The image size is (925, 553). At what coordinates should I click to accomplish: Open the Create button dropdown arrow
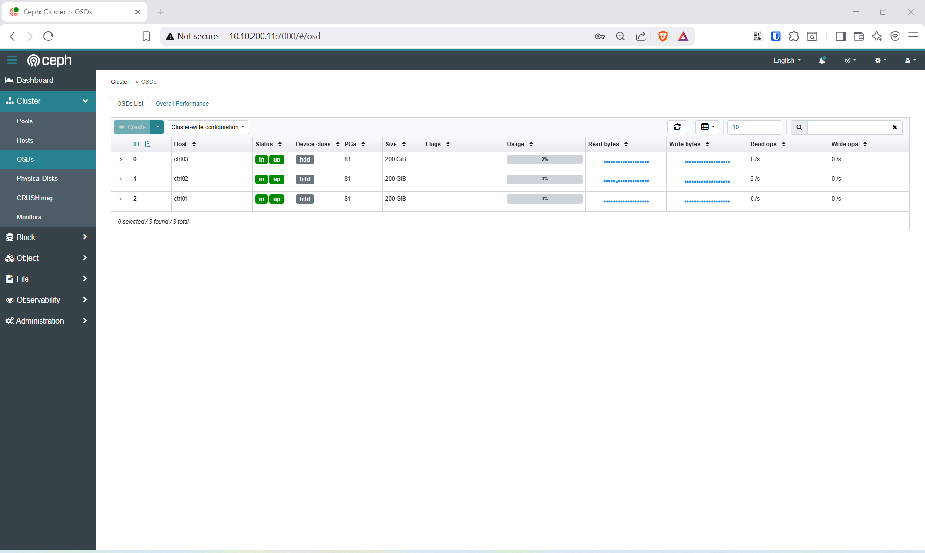157,127
